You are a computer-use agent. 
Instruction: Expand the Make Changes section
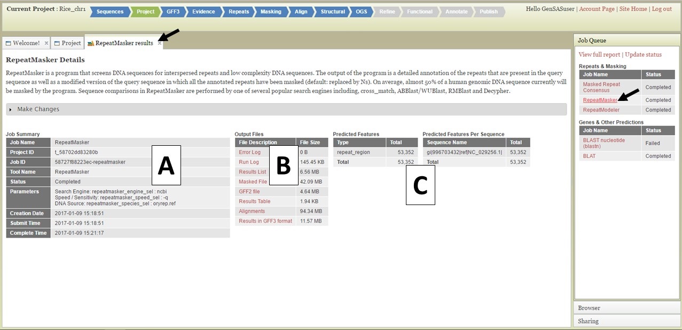(x=37, y=109)
